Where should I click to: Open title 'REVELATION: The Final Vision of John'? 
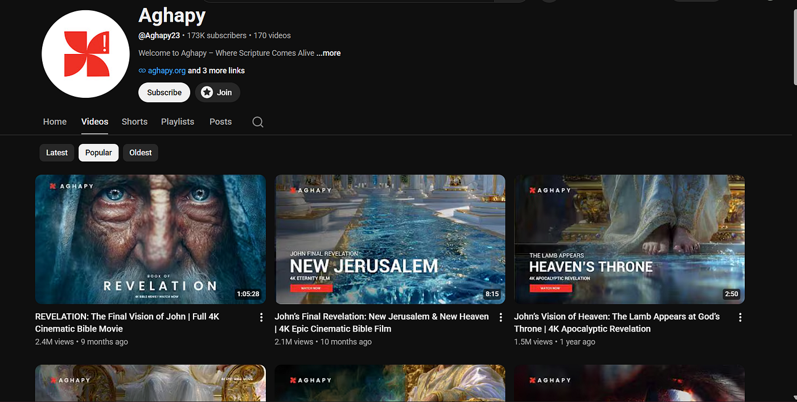[128, 322]
